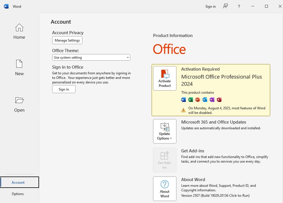The image size is (283, 203).
Task: Click the warning triangle icon
Action: [183, 110]
